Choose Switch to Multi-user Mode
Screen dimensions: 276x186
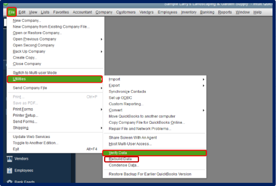55,73
